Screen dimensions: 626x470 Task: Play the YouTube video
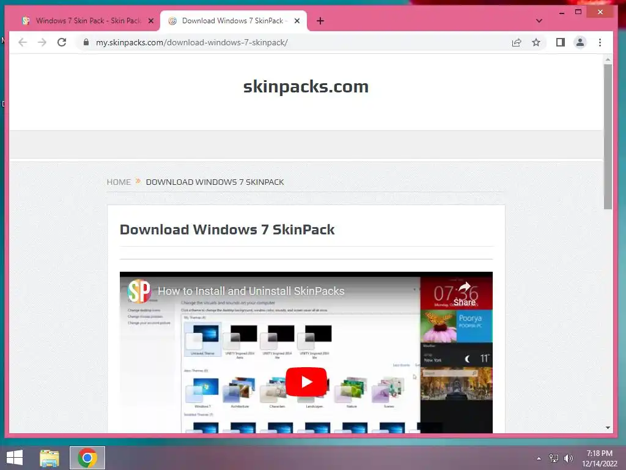(306, 382)
